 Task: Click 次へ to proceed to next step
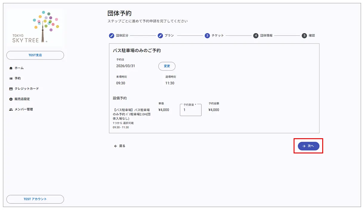[x=308, y=146]
